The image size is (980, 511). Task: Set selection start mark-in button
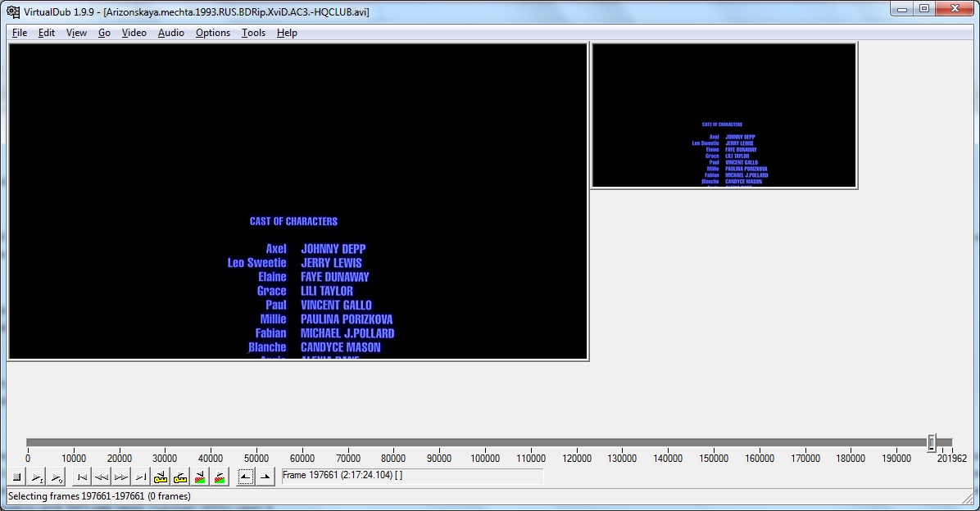246,477
